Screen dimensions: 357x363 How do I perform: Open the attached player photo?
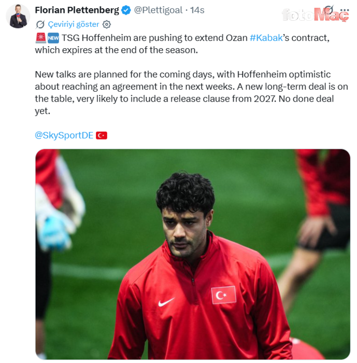pyautogui.click(x=193, y=254)
